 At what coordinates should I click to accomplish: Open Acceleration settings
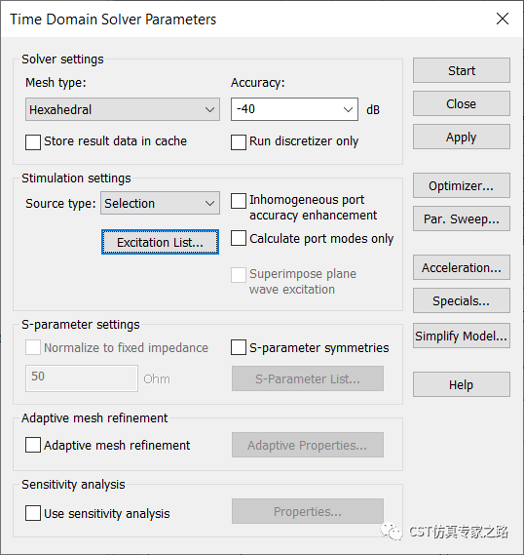point(461,267)
